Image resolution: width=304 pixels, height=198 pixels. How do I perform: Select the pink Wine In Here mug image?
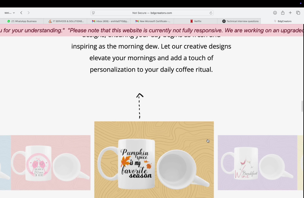click(x=50, y=163)
